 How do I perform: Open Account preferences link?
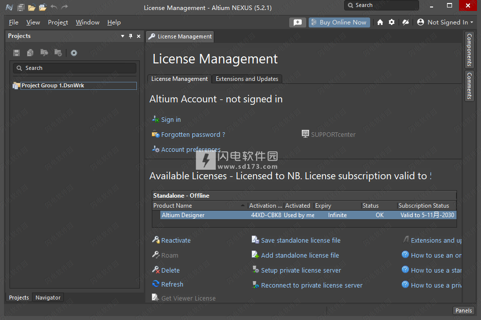point(191,150)
